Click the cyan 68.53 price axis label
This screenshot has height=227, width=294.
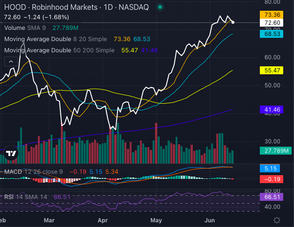click(x=272, y=34)
